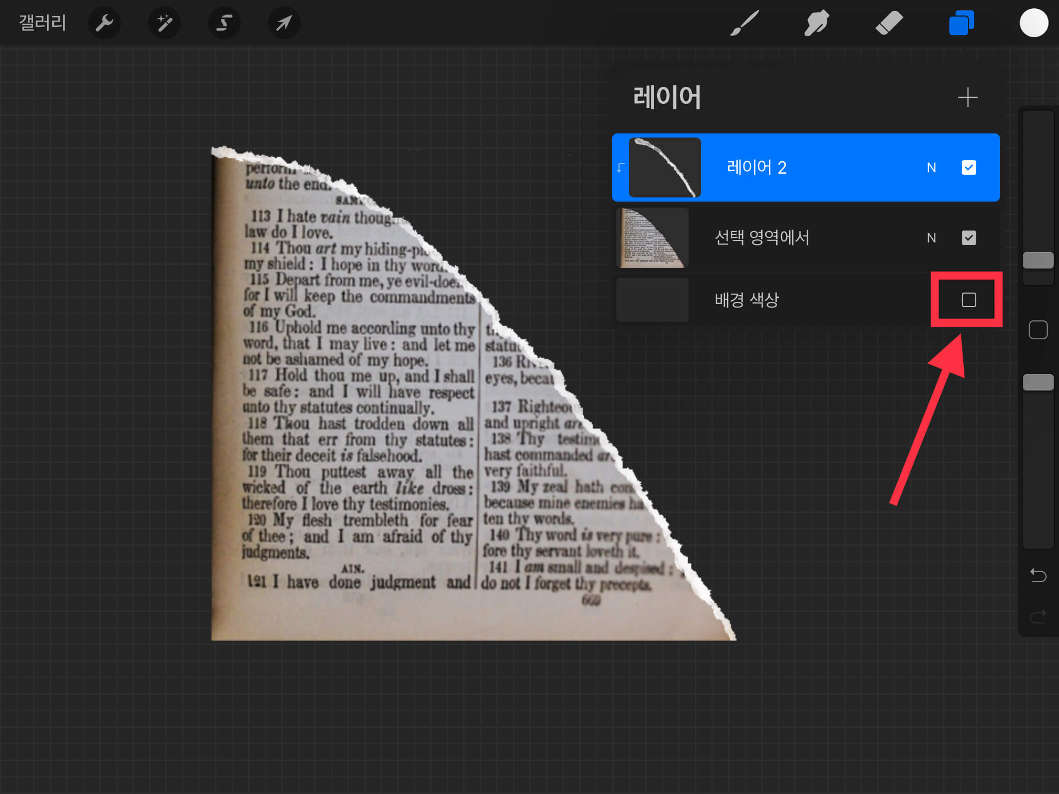1059x794 pixels.
Task: Open blend mode N of 선택 영역에서
Action: point(931,238)
